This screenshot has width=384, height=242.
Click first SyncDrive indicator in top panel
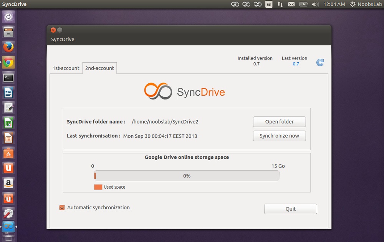point(235,4)
